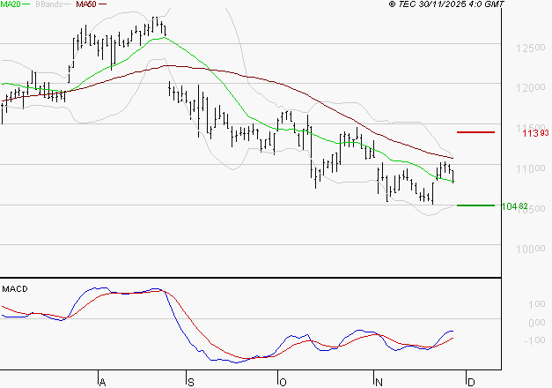552x388 pixels.
Task: Click the MA50 legend label
Action: [86, 4]
